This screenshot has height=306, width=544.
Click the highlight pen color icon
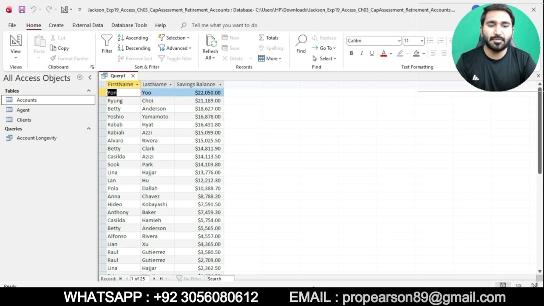point(400,53)
